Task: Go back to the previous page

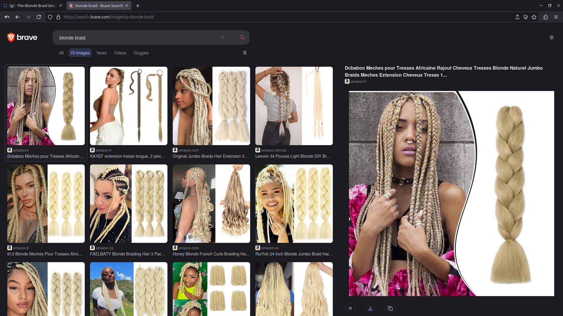Action: 18,17
